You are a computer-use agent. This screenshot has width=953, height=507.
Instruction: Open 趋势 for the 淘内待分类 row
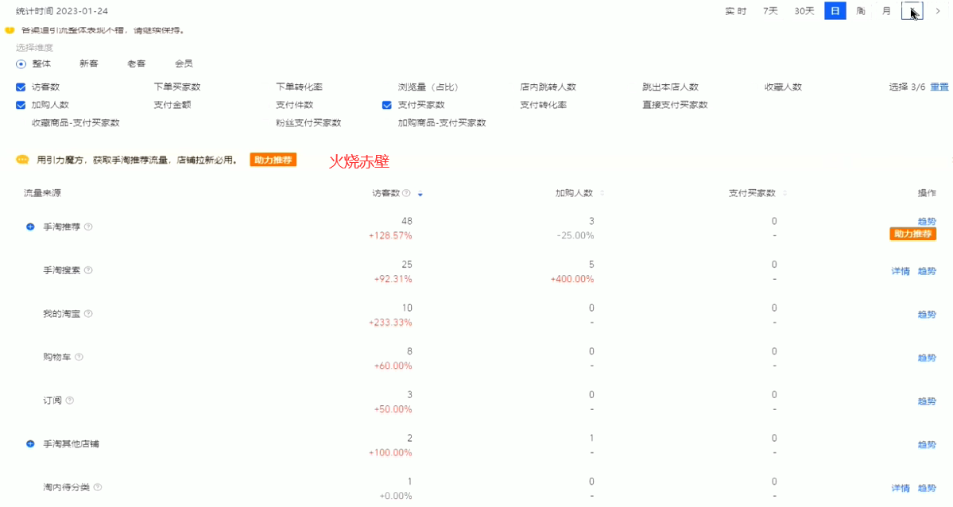(927, 488)
